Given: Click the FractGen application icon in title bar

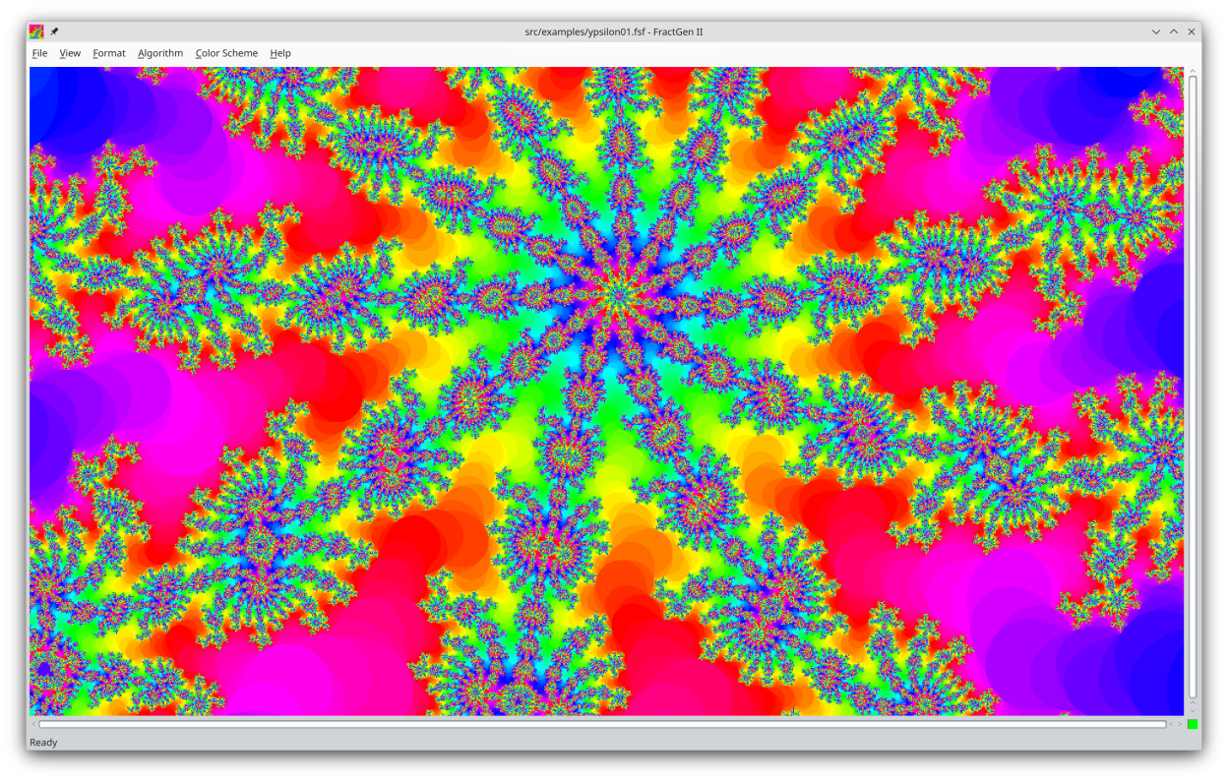Looking at the screenshot, I should [x=36, y=31].
